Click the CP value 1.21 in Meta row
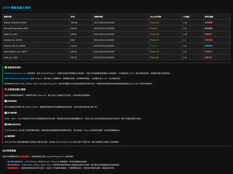This screenshot has width=233, height=174. coord(185,52)
